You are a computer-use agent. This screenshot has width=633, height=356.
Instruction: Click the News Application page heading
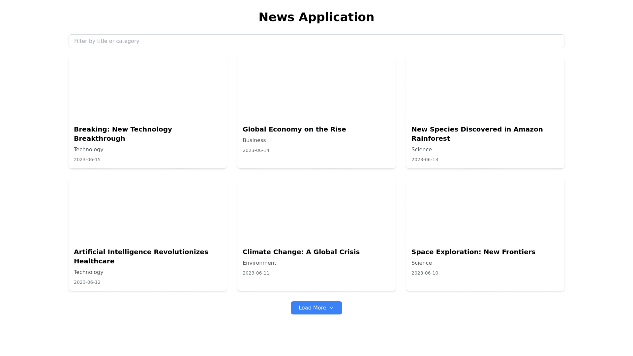316,17
